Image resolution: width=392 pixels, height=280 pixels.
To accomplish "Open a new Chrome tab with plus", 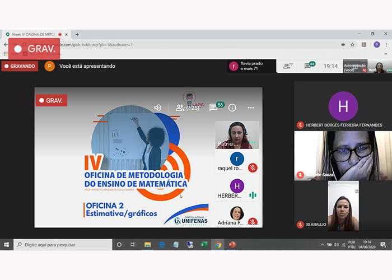I will [77, 35].
